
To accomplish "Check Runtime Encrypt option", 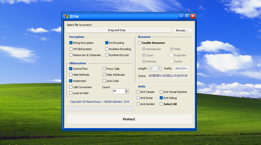I will (107, 55).
